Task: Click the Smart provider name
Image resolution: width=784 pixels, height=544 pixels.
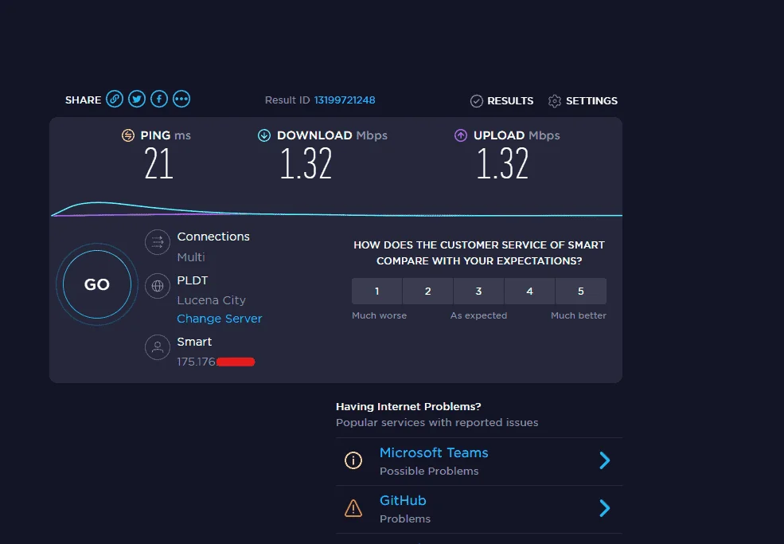Action: (194, 342)
